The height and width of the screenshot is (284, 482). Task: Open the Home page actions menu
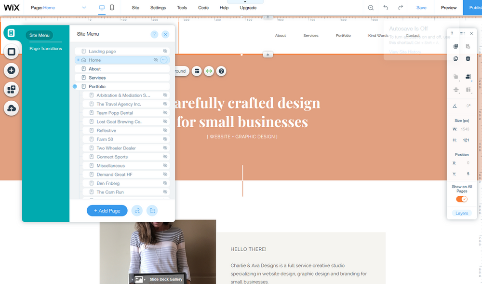(x=163, y=59)
